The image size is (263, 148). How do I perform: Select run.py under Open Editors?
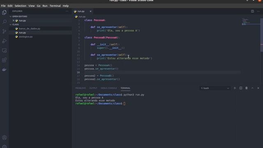[x=40, y=21]
